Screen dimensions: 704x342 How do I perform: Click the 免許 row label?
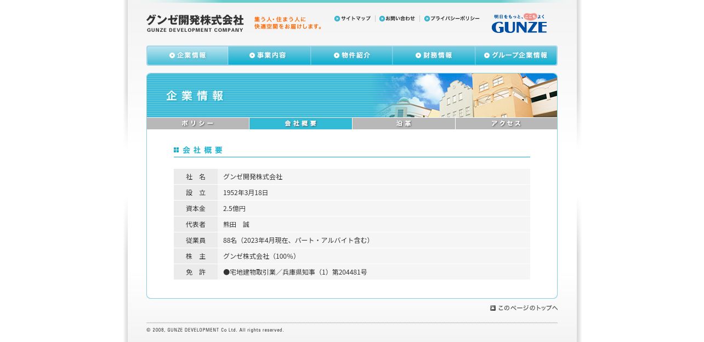(196, 272)
